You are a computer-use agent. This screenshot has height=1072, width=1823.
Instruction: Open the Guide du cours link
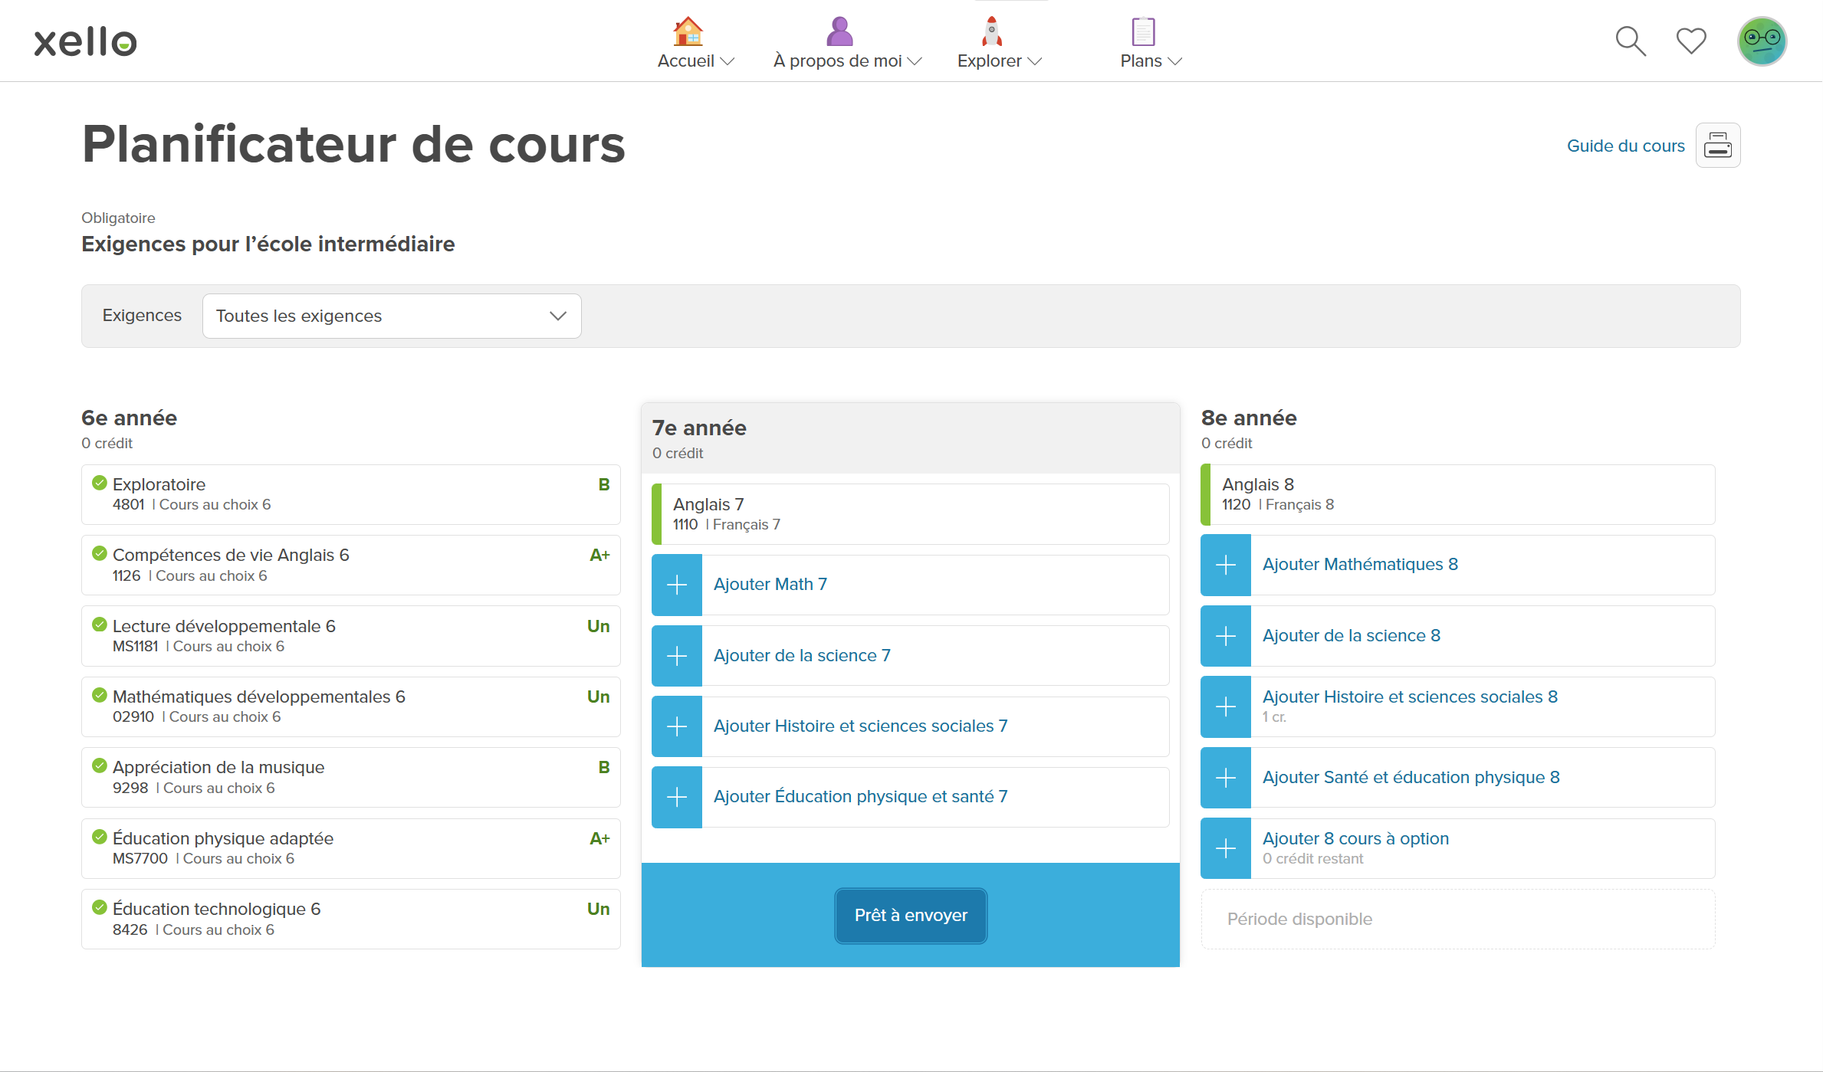coord(1625,146)
